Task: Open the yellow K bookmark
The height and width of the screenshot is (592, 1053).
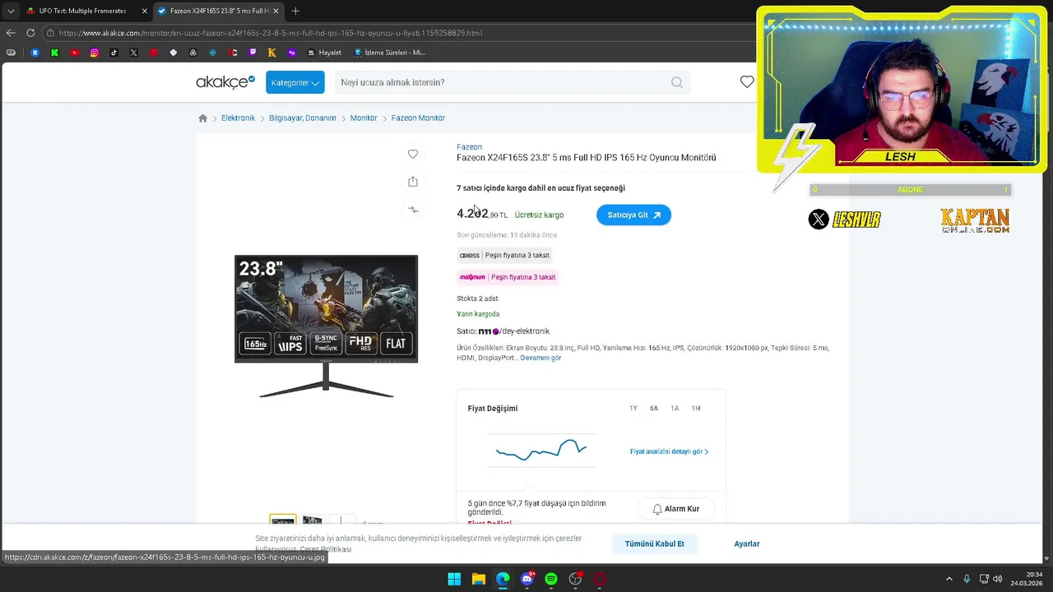Action: tap(272, 53)
